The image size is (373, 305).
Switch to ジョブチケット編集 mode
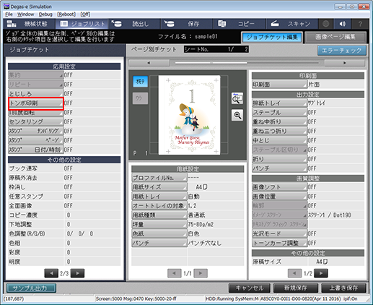click(272, 37)
